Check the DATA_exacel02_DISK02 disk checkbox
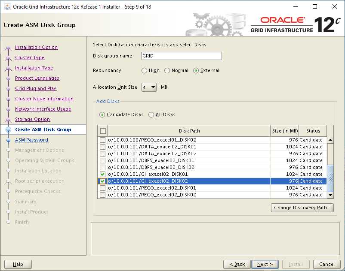The image size is (345, 271). 102,154
